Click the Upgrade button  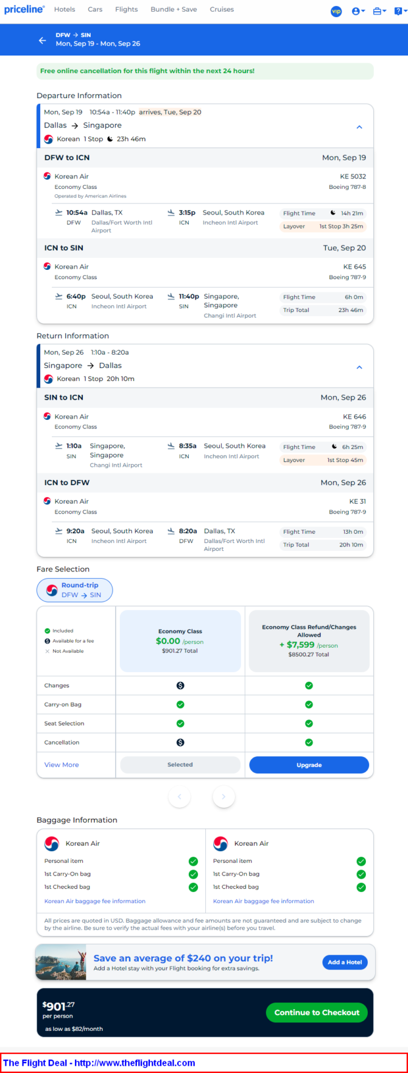[309, 765]
